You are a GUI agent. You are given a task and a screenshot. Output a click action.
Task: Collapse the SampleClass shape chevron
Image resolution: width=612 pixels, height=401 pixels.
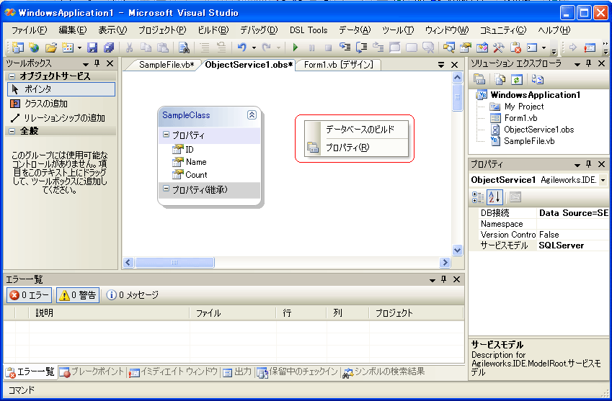(252, 115)
